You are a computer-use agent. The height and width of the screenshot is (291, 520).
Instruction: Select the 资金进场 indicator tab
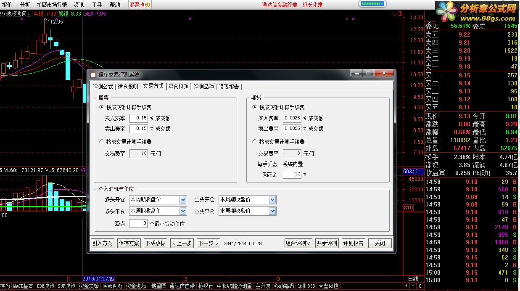136,286
